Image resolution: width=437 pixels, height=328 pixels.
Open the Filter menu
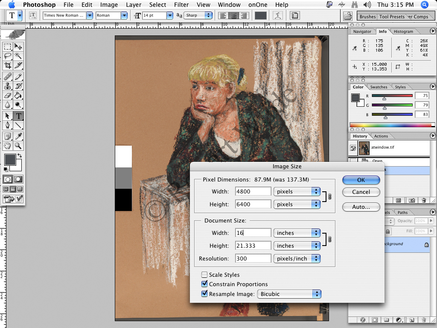(x=181, y=5)
